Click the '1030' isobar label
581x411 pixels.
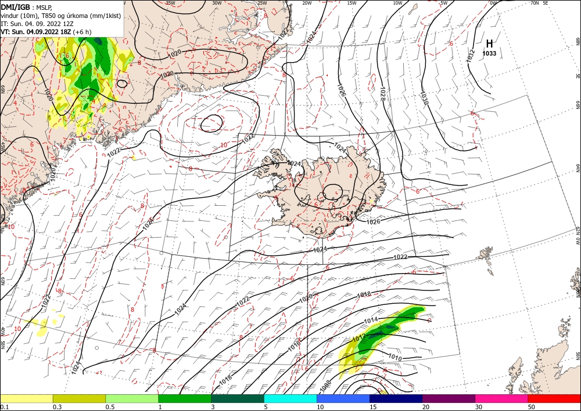coord(424,98)
